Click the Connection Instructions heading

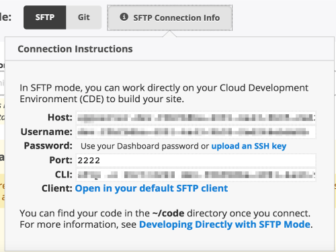[x=75, y=49]
